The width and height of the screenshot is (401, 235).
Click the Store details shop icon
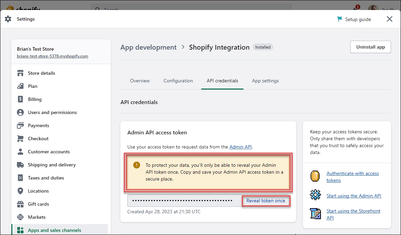point(20,73)
